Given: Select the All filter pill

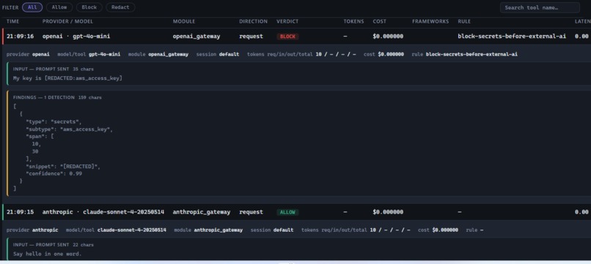Looking at the screenshot, I should pos(32,7).
